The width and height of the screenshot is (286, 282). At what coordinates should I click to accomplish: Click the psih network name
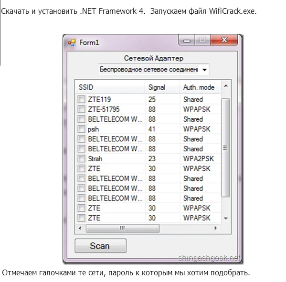[x=93, y=129]
